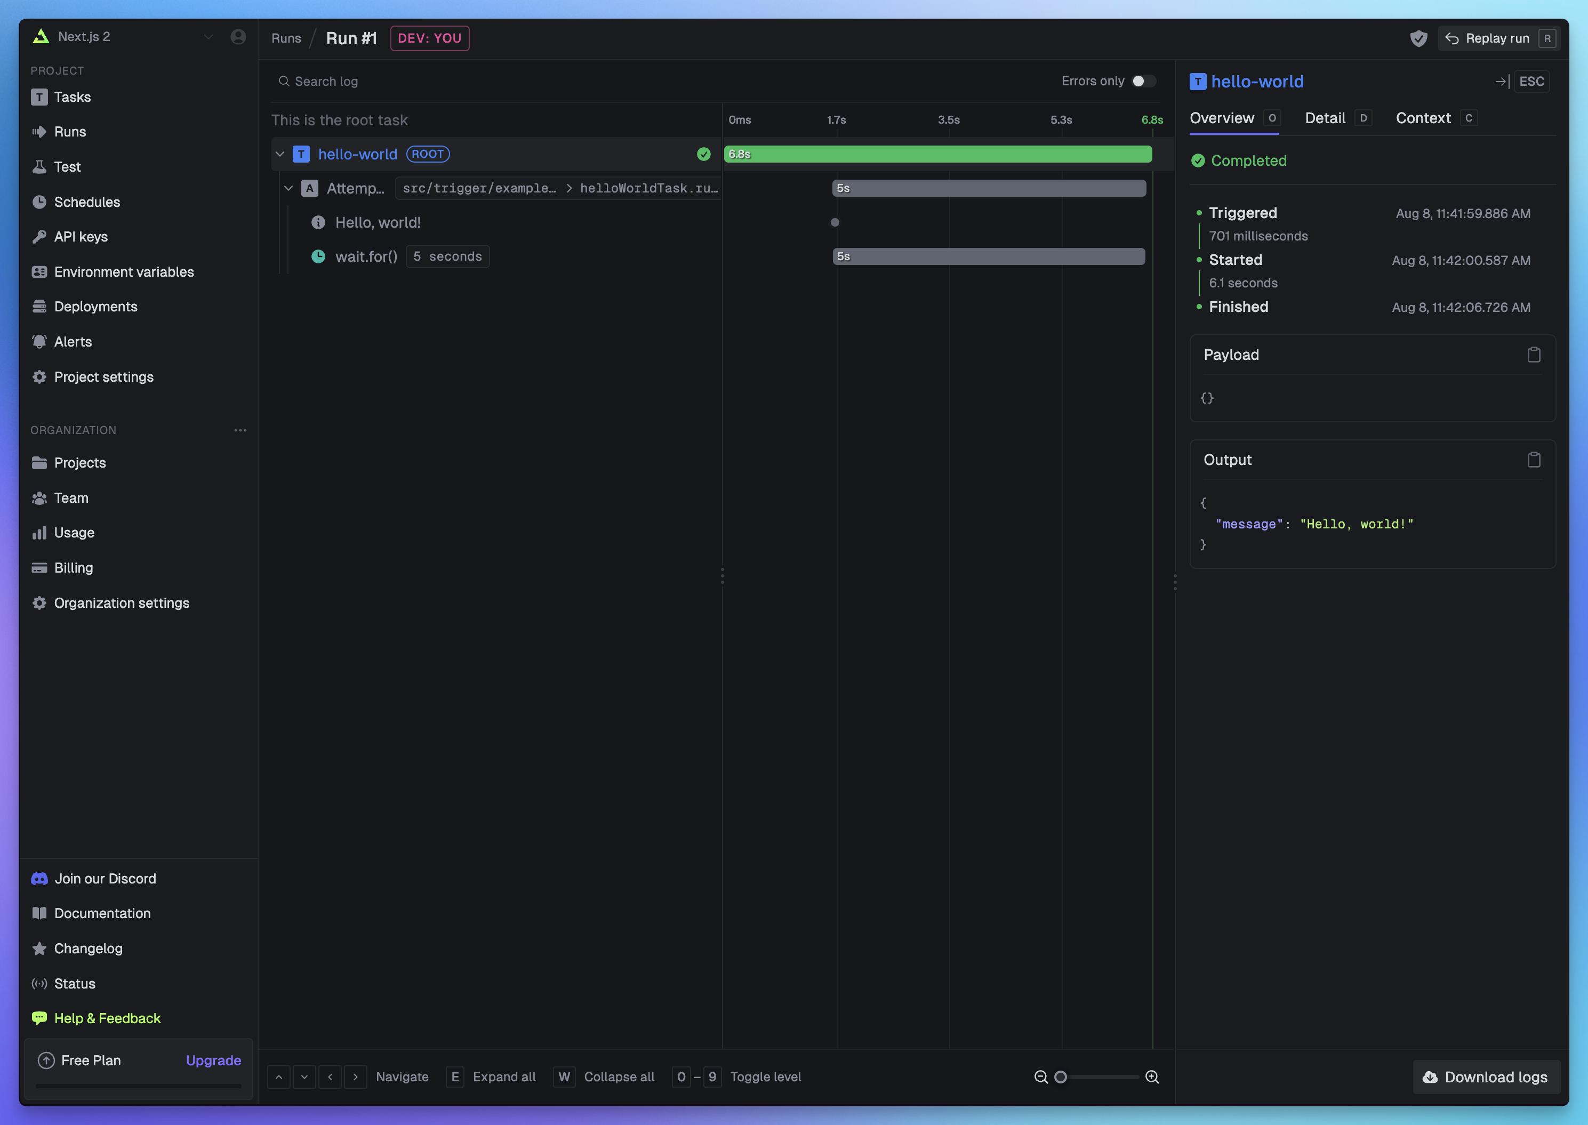Switch to the Detail tab
Screen dimensions: 1588x1125
click(1325, 118)
